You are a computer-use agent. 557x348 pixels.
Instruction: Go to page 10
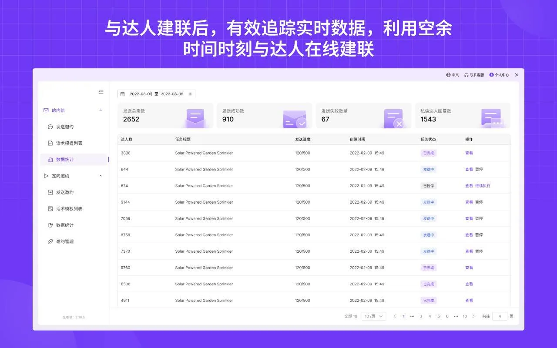[465, 316]
